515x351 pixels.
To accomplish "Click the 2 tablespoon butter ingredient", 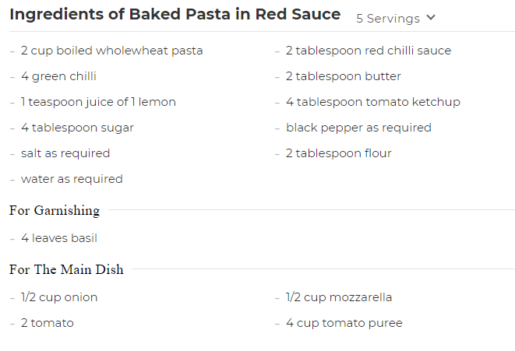I will click(343, 76).
